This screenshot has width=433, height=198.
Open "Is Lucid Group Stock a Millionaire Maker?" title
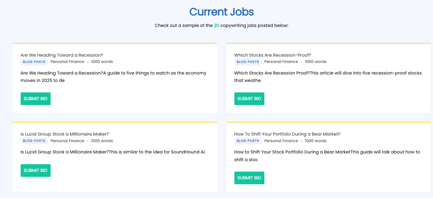(65, 134)
